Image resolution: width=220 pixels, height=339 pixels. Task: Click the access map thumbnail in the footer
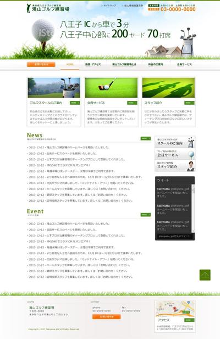[175, 309]
